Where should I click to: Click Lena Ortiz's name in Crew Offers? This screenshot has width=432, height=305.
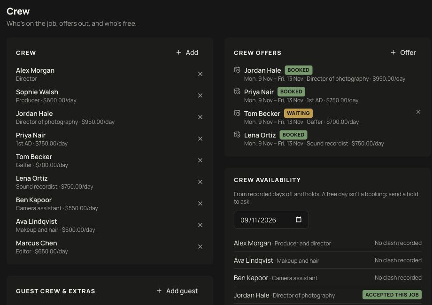click(260, 135)
